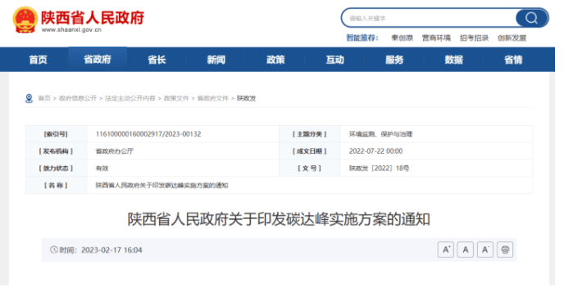This screenshot has height=296, width=564.
Task: Open the 政策 navigation tab
Action: click(x=275, y=60)
